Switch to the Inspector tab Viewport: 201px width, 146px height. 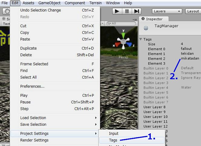(x=154, y=19)
